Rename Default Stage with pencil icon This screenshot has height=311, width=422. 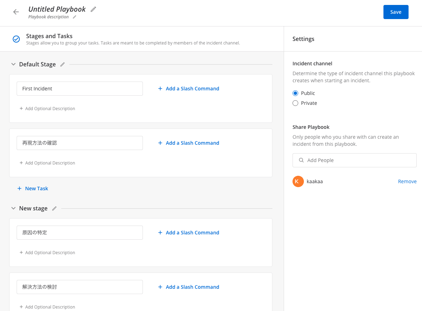coord(63,65)
